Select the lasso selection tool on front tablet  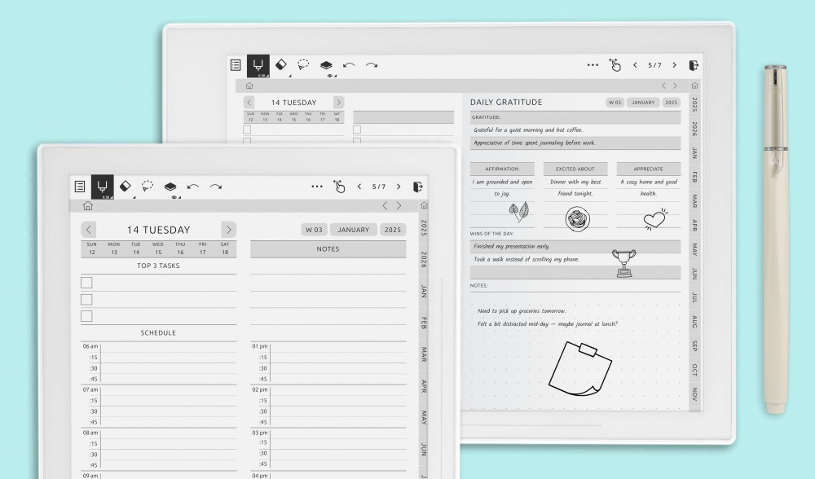pos(148,187)
